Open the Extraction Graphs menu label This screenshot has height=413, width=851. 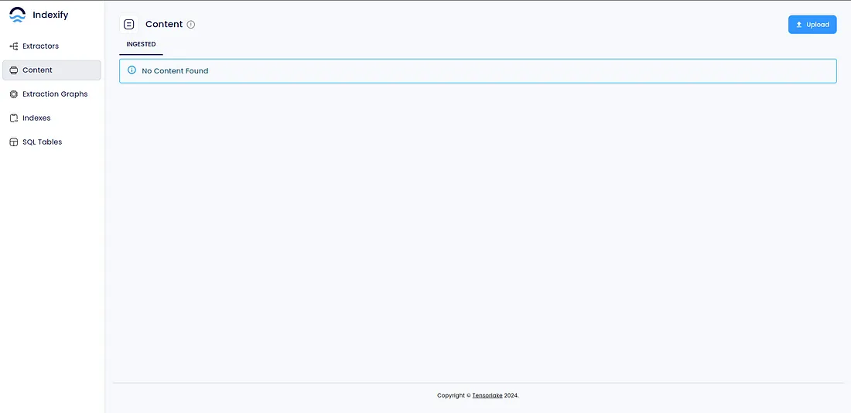point(55,94)
